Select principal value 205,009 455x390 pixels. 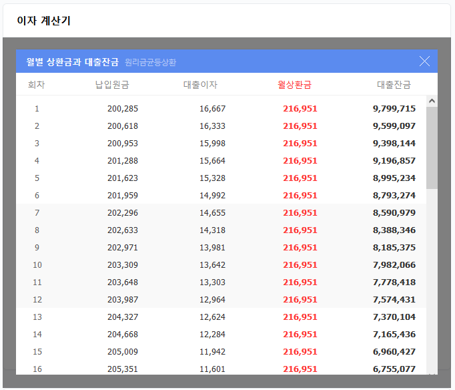[123, 352]
